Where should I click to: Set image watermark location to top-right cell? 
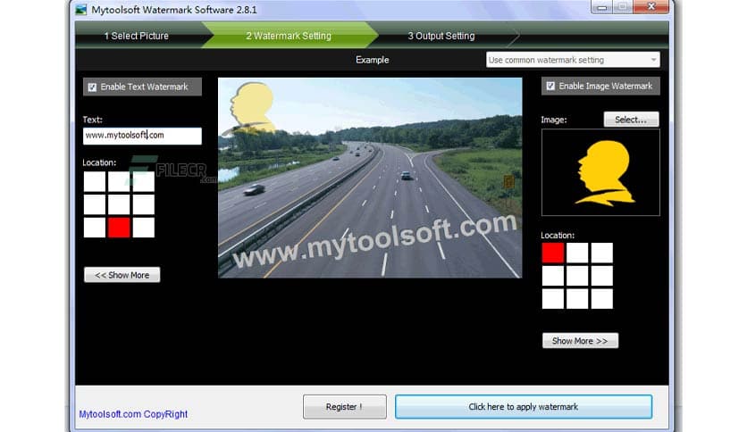coord(602,253)
